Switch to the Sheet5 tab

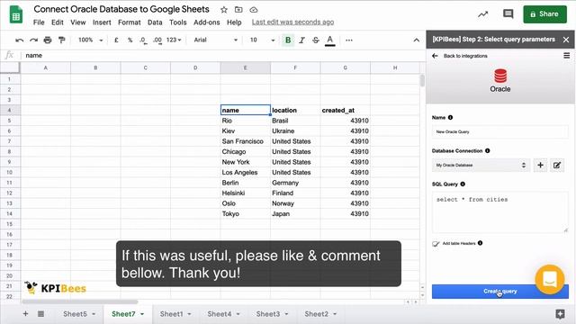[75, 314]
